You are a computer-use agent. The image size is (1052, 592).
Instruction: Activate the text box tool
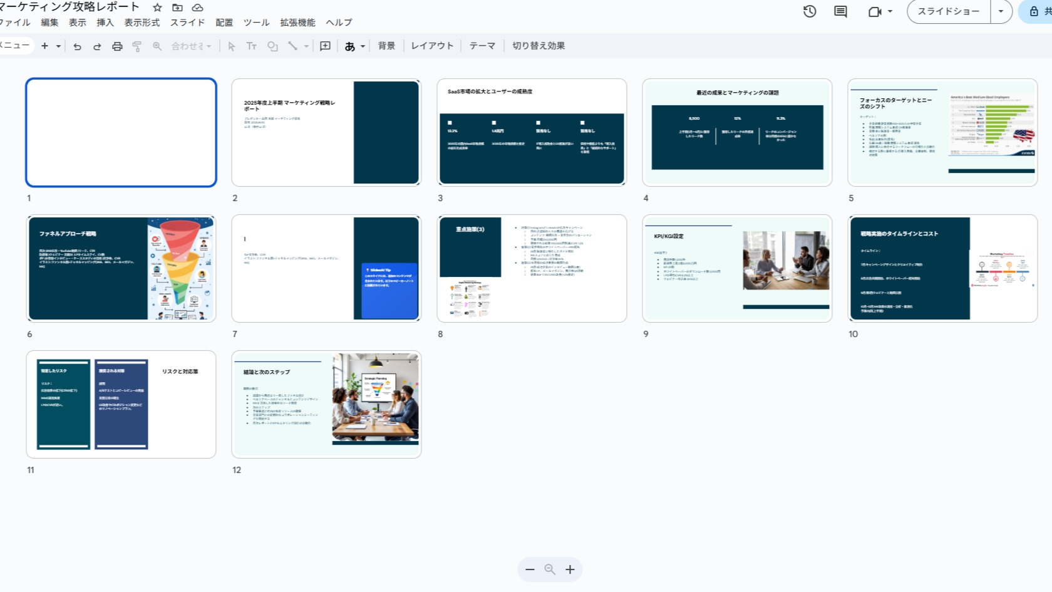point(251,45)
